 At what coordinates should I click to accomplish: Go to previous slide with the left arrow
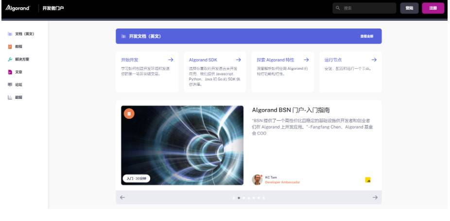pos(122,197)
